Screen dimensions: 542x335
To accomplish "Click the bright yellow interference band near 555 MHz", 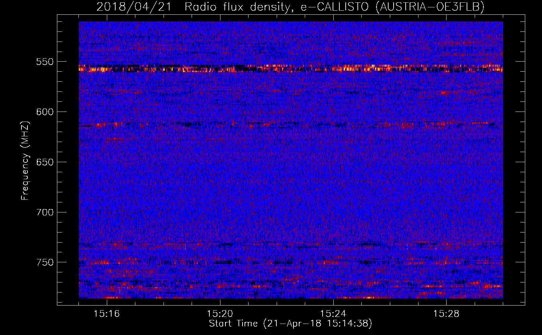I will tap(291, 68).
